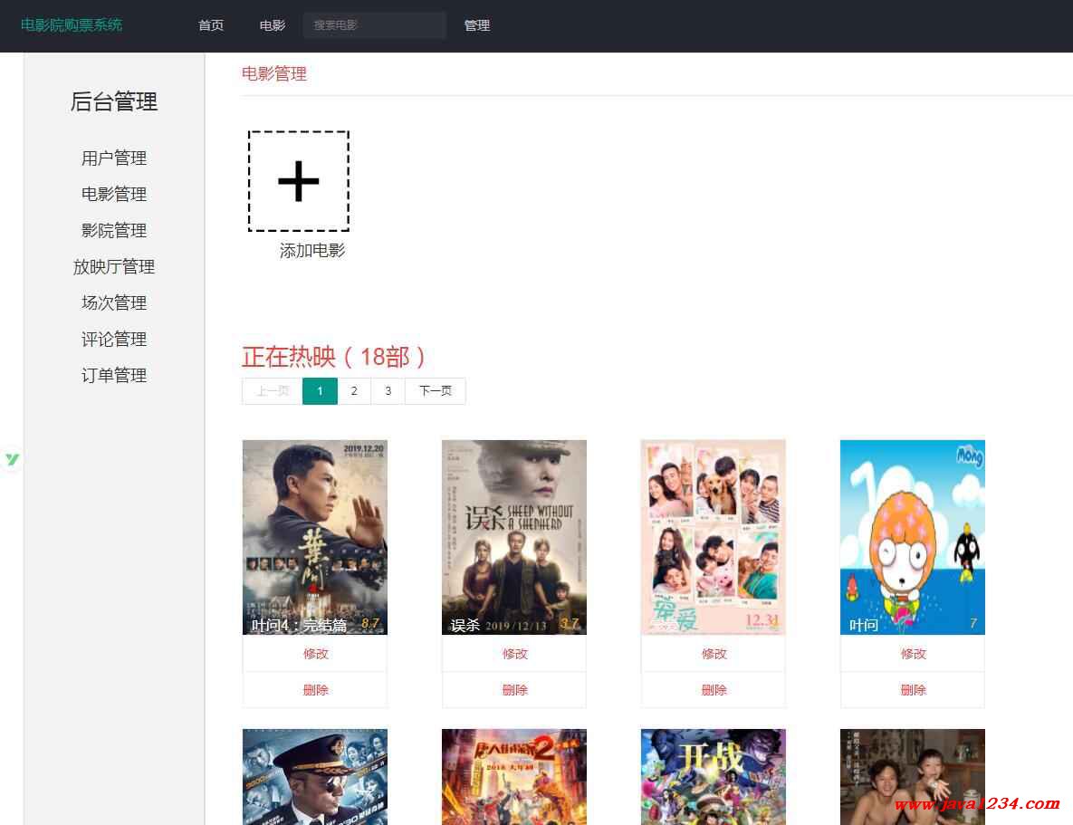Open the pilot captain movie poster

tap(315, 777)
